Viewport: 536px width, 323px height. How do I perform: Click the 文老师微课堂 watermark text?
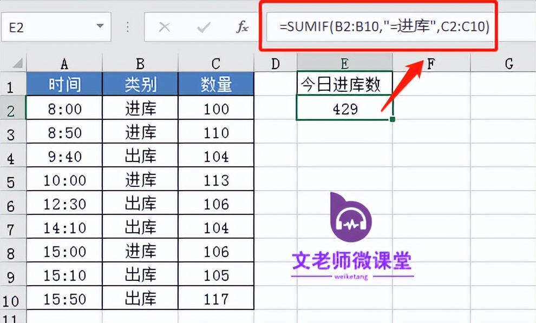click(351, 260)
